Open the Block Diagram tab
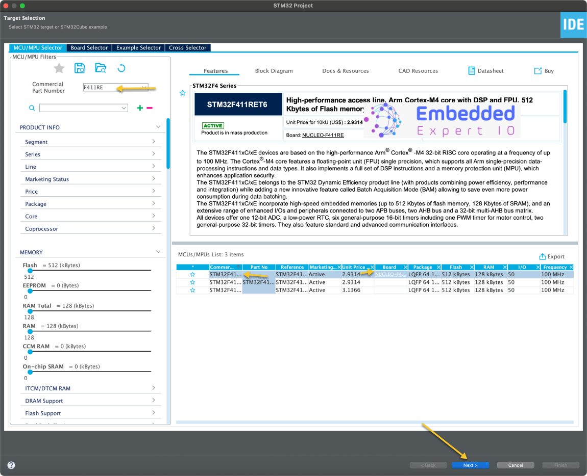587x476 pixels. 274,71
